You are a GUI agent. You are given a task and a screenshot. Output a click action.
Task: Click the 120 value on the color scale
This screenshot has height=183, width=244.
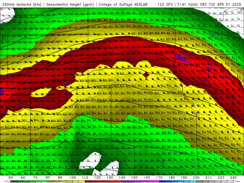click(97, 178)
